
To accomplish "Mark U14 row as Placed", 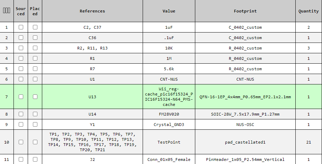I will (35, 114).
